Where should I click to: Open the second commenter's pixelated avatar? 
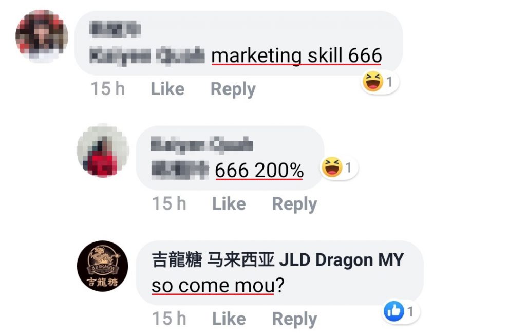pos(103,151)
